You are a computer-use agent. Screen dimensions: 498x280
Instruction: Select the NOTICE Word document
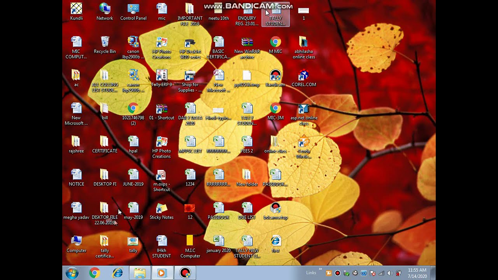[76, 177]
